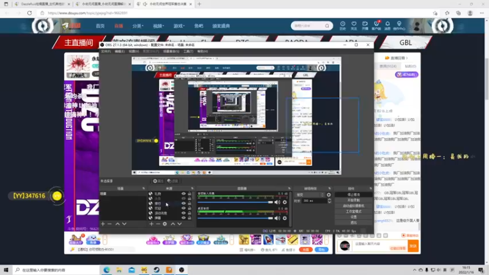Screen dimensions: 489x275
Task: Open the 视频 dropdown in Douyu navigation
Action: tap(158, 26)
